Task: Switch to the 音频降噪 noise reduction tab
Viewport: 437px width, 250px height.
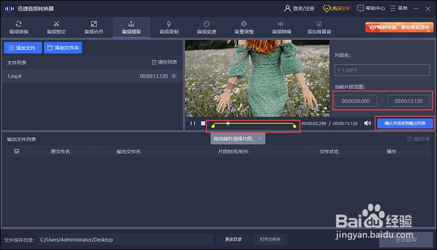Action: tap(281, 27)
